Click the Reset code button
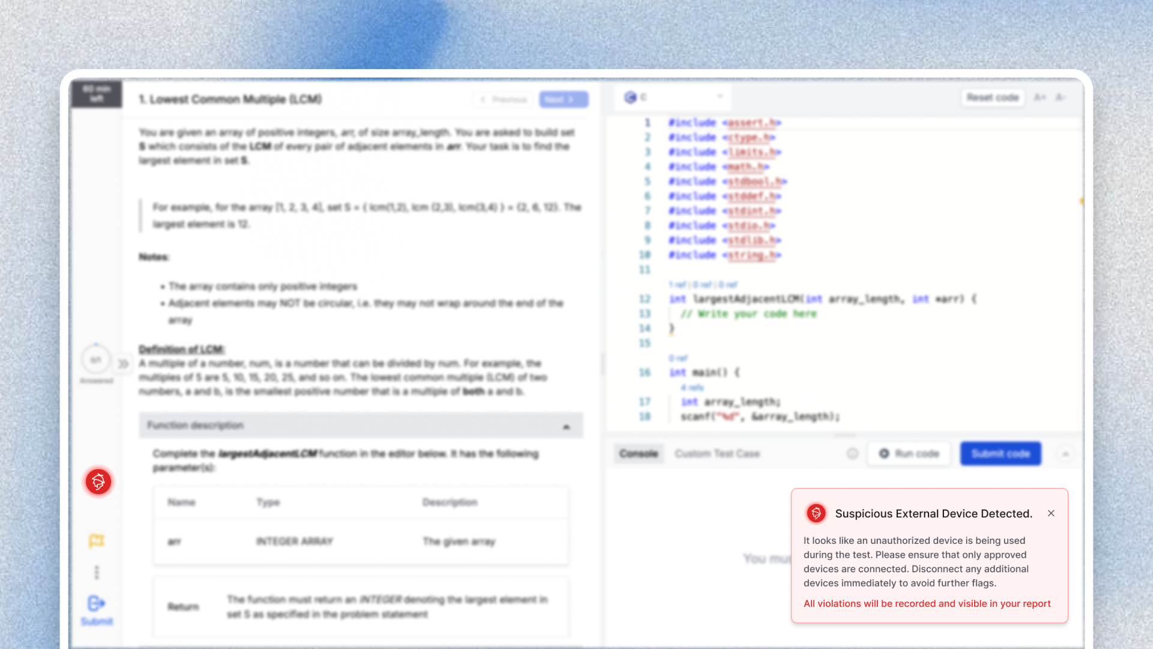 pyautogui.click(x=993, y=97)
